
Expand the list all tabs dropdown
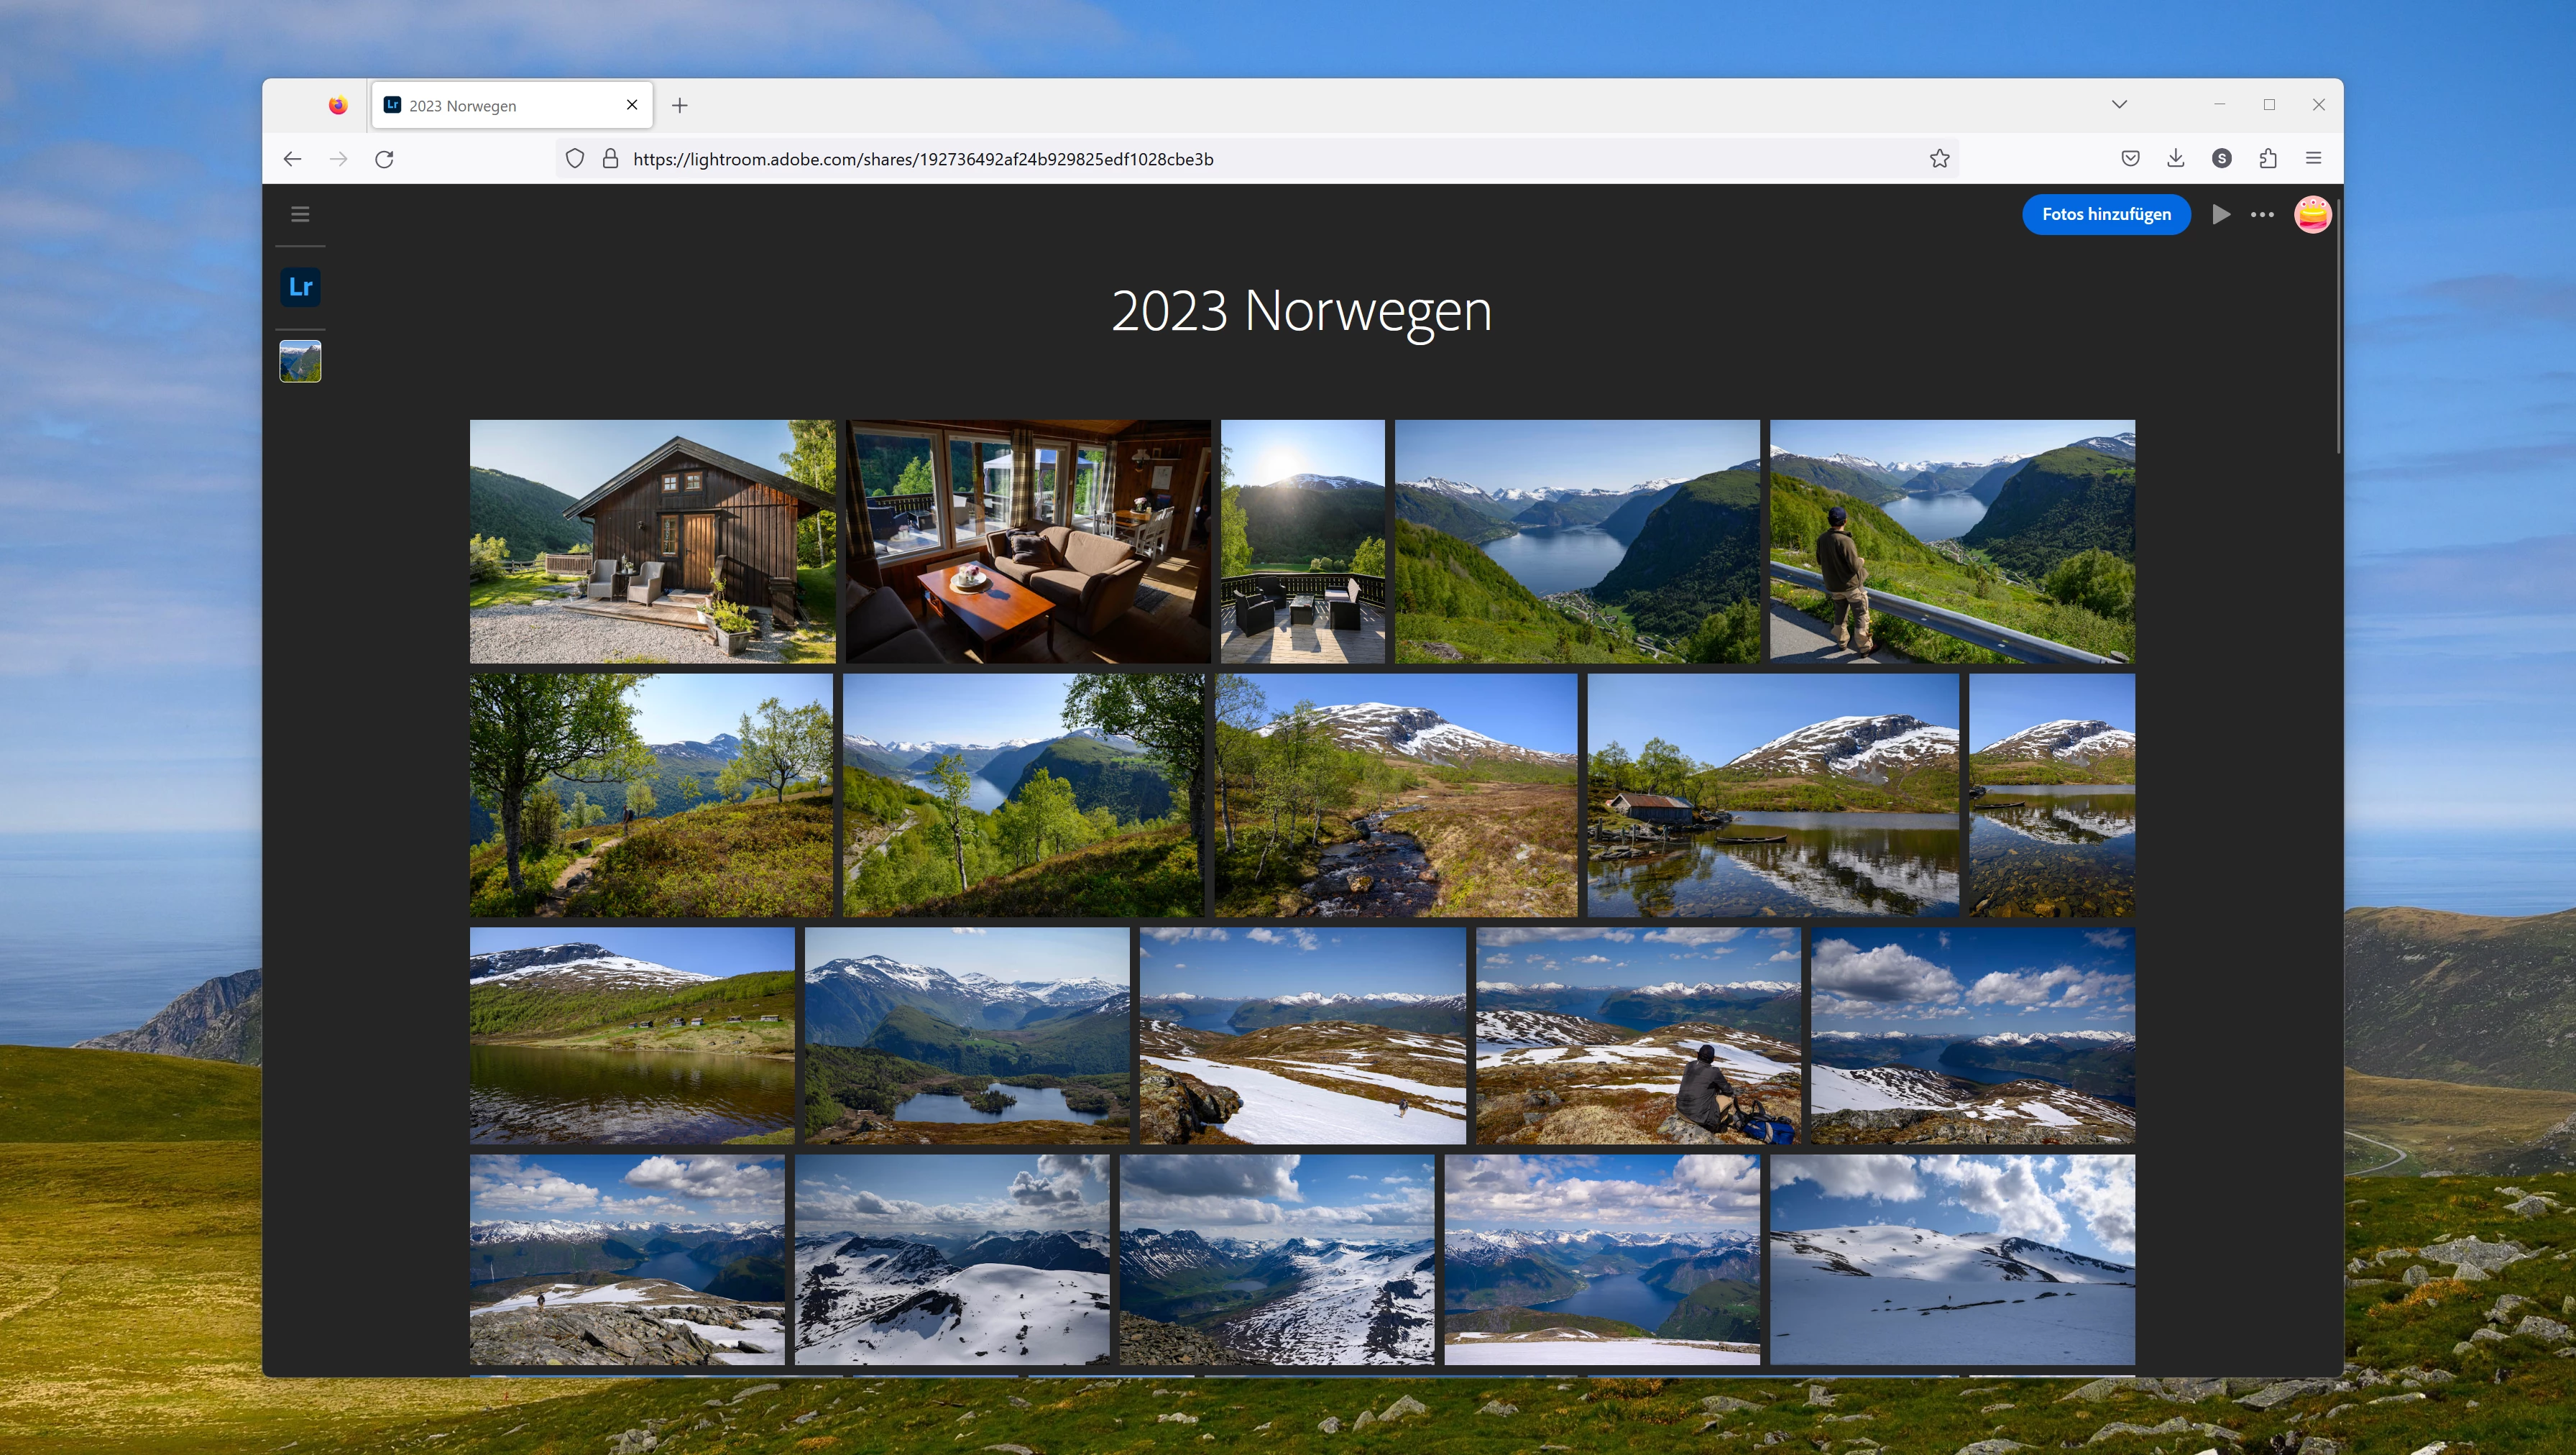(x=2119, y=104)
